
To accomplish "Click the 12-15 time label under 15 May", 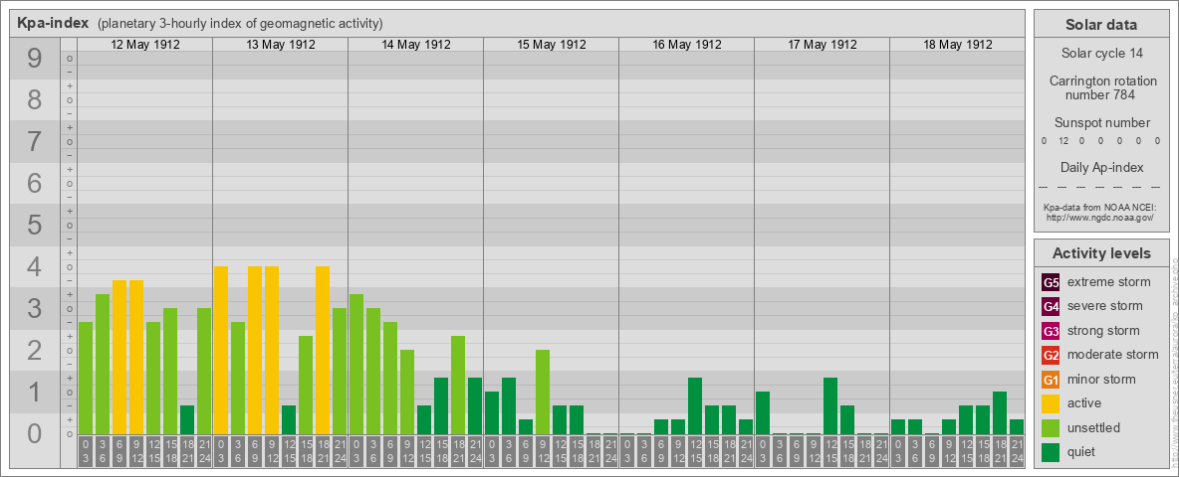I will click(x=560, y=451).
